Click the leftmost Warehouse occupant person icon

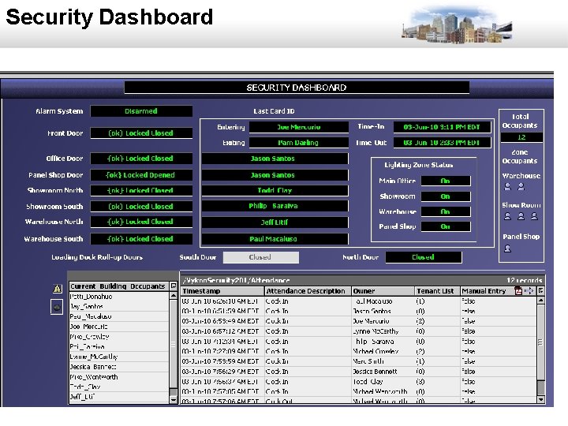pyautogui.click(x=507, y=186)
